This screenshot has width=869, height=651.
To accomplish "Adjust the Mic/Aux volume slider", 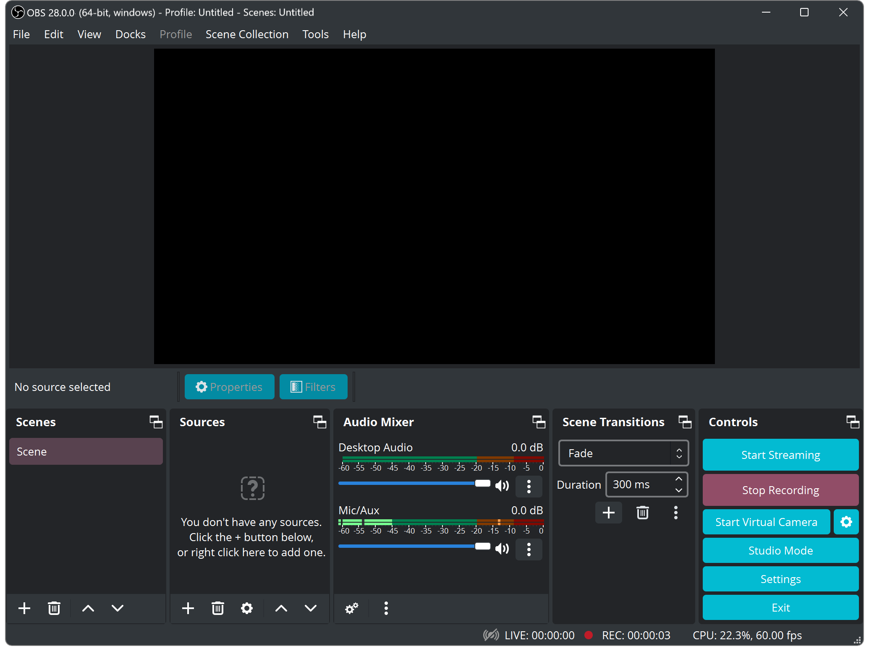I will coord(482,546).
